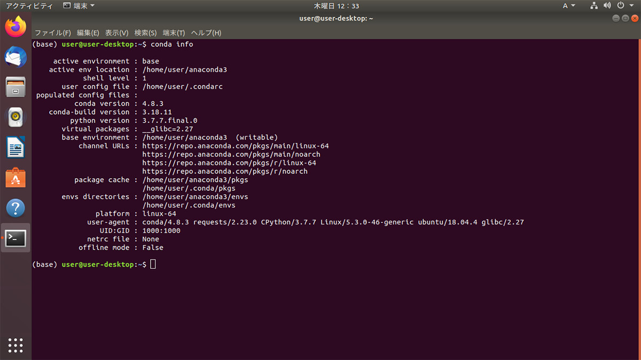Open the Files manager dock icon

click(x=15, y=87)
